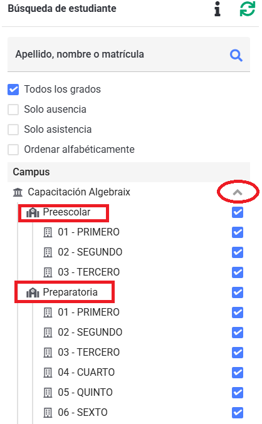Check Ordenar alfabéticamente option

click(x=13, y=150)
